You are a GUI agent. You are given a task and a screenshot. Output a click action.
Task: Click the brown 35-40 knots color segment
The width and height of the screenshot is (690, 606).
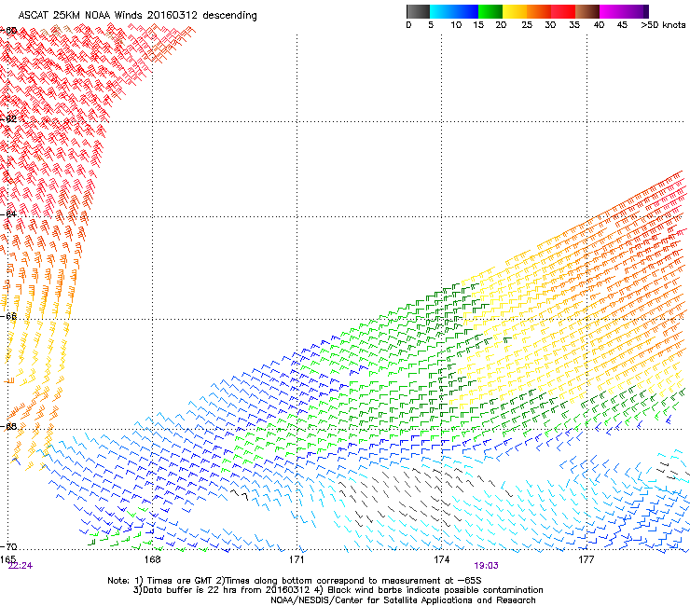587,11
